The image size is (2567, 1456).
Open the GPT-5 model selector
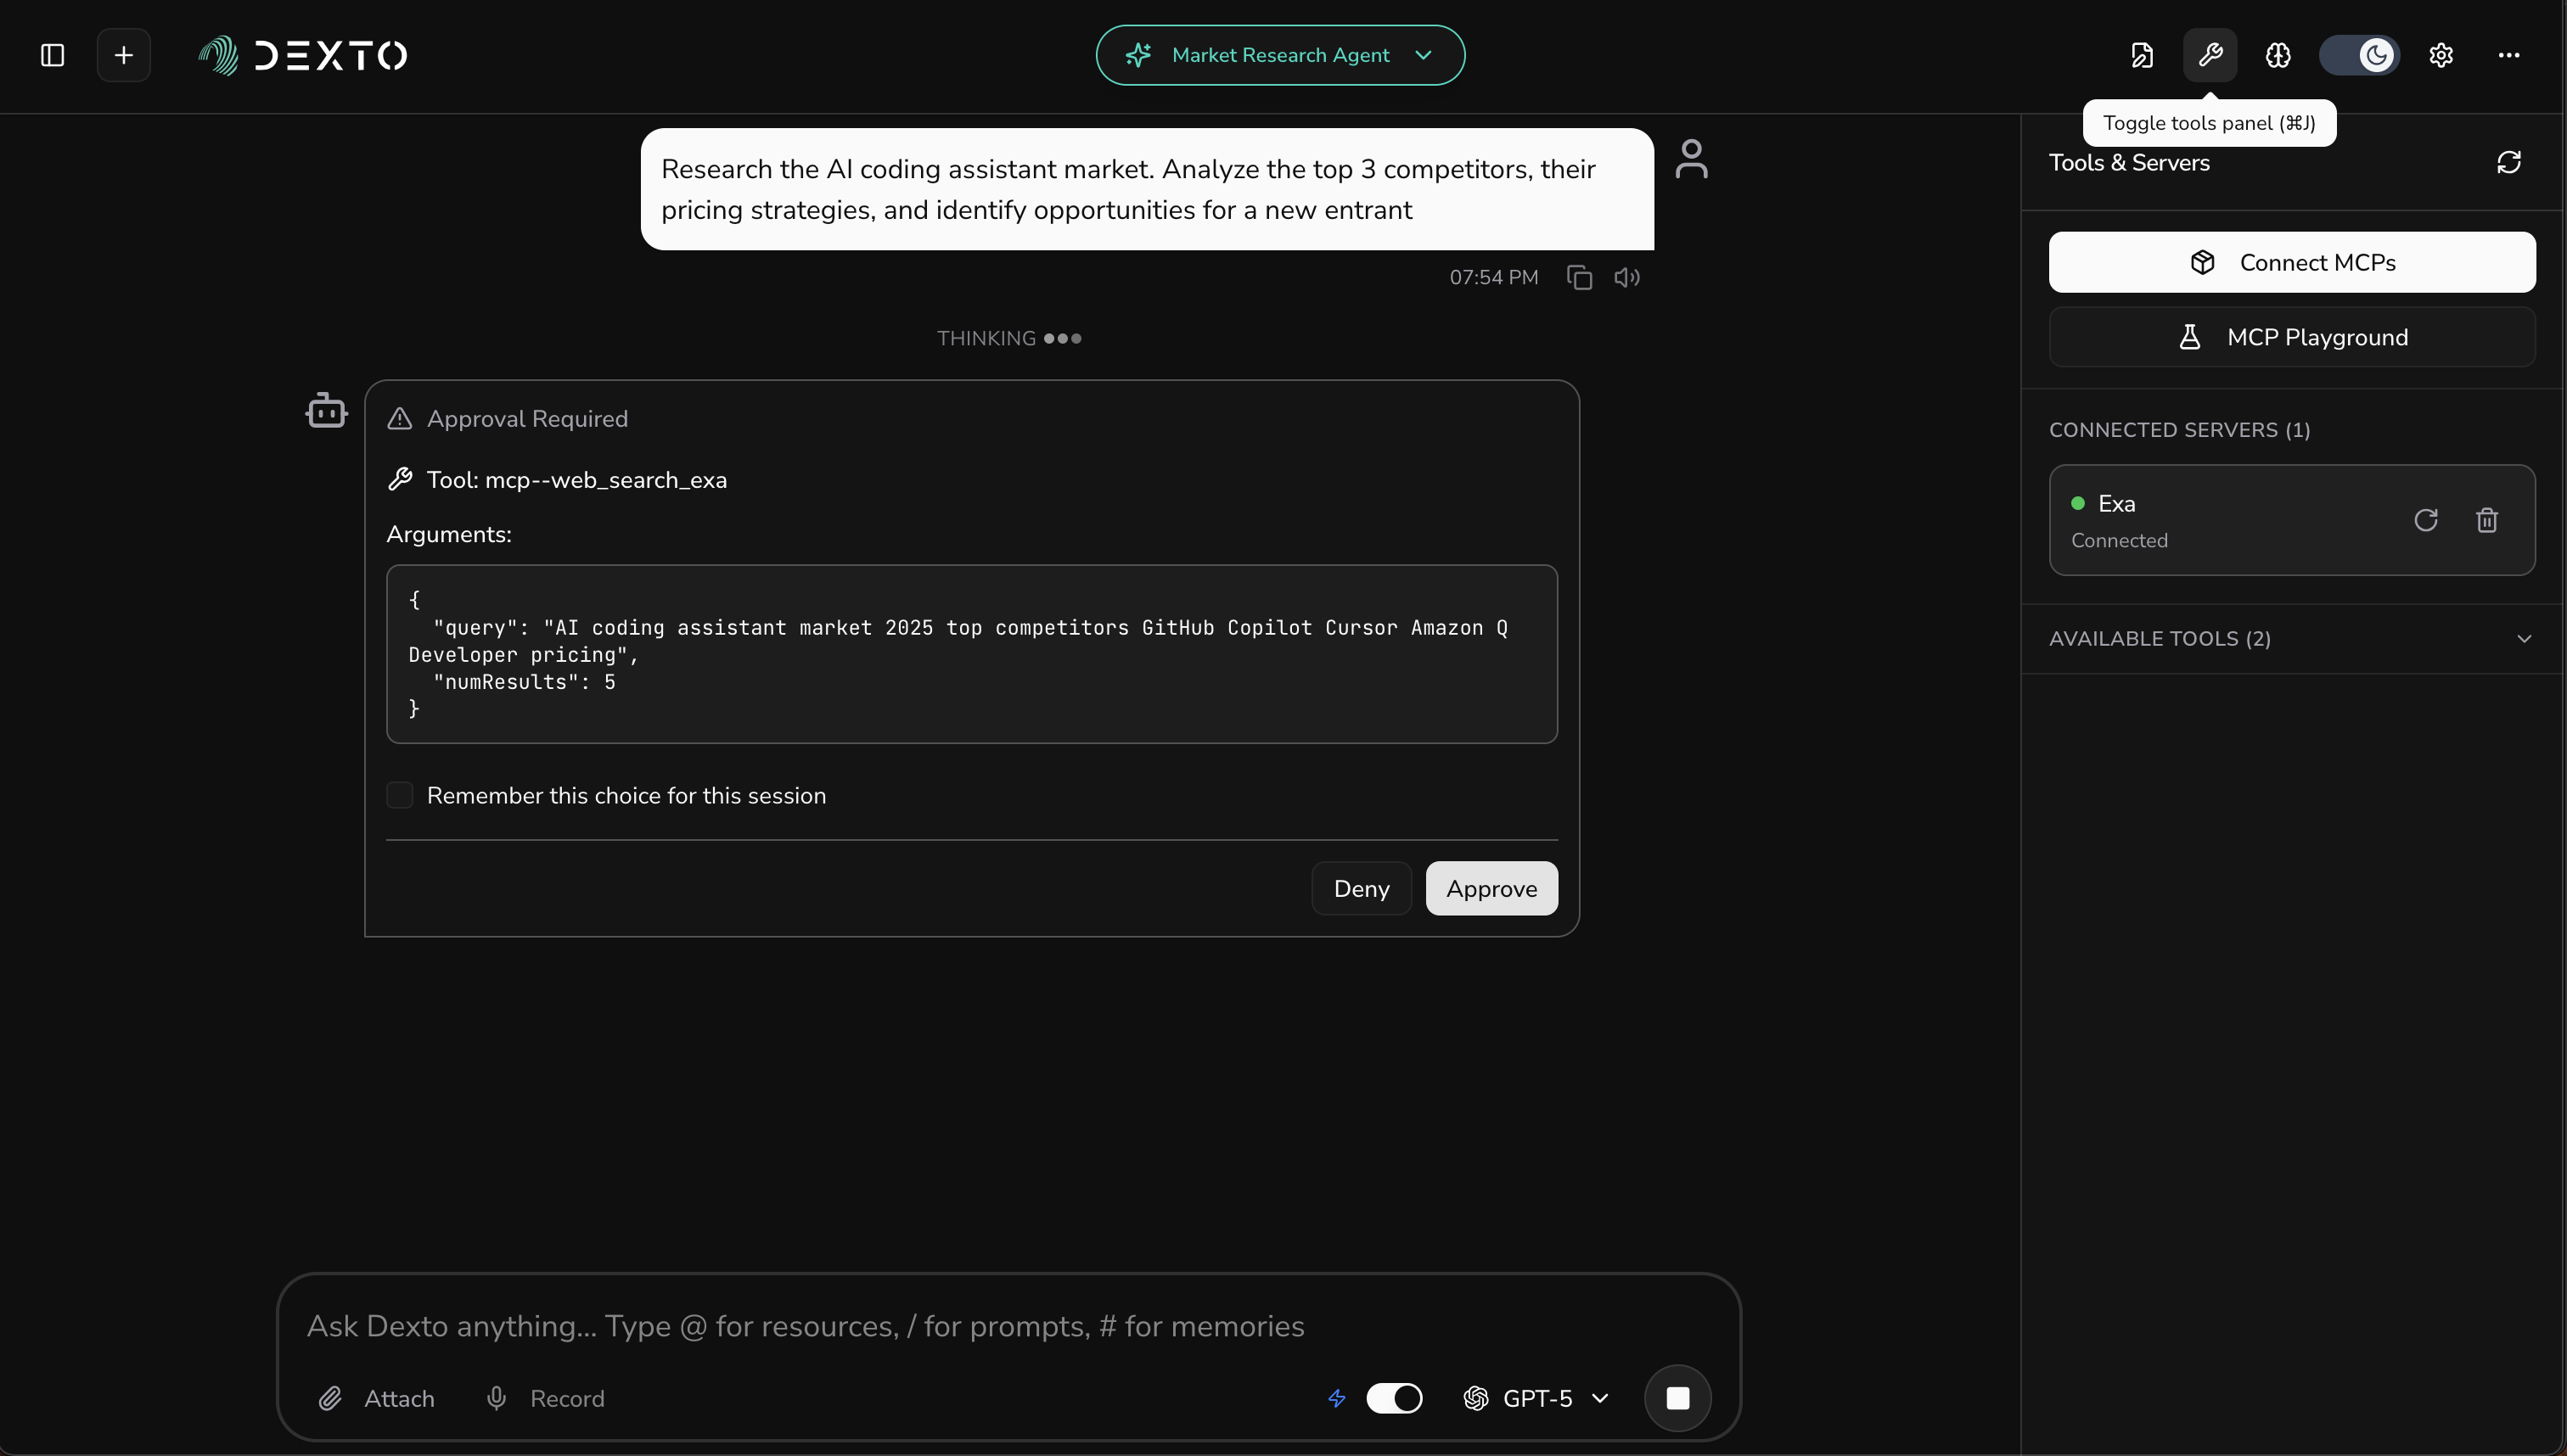click(x=1537, y=1398)
